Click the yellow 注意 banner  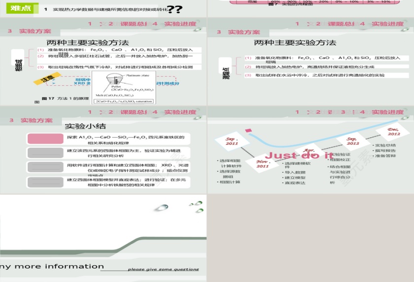point(47,78)
